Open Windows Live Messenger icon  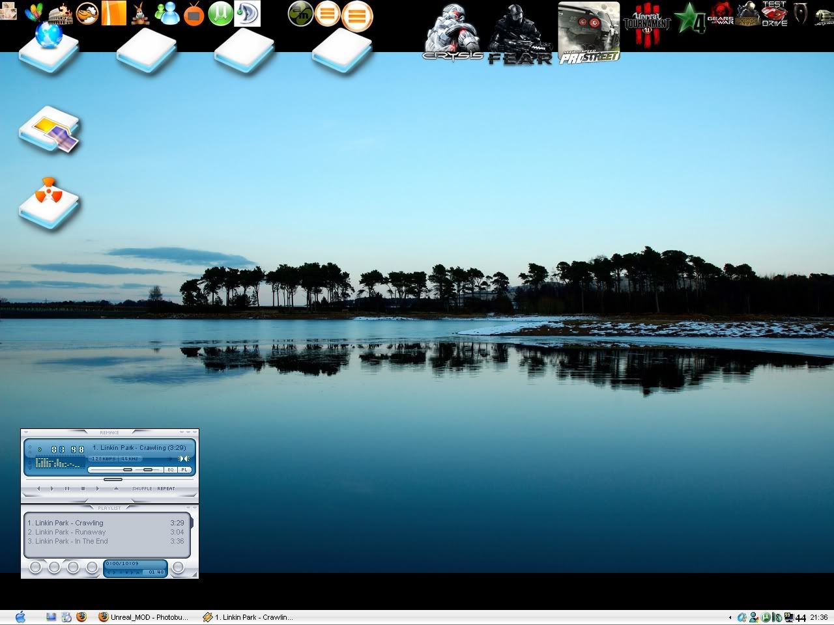(x=167, y=13)
